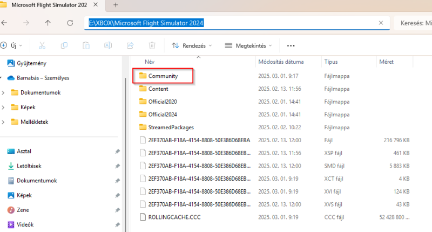Image resolution: width=432 pixels, height=232 pixels.
Task: Open the Rendezés sort dropdown
Action: pos(192,45)
